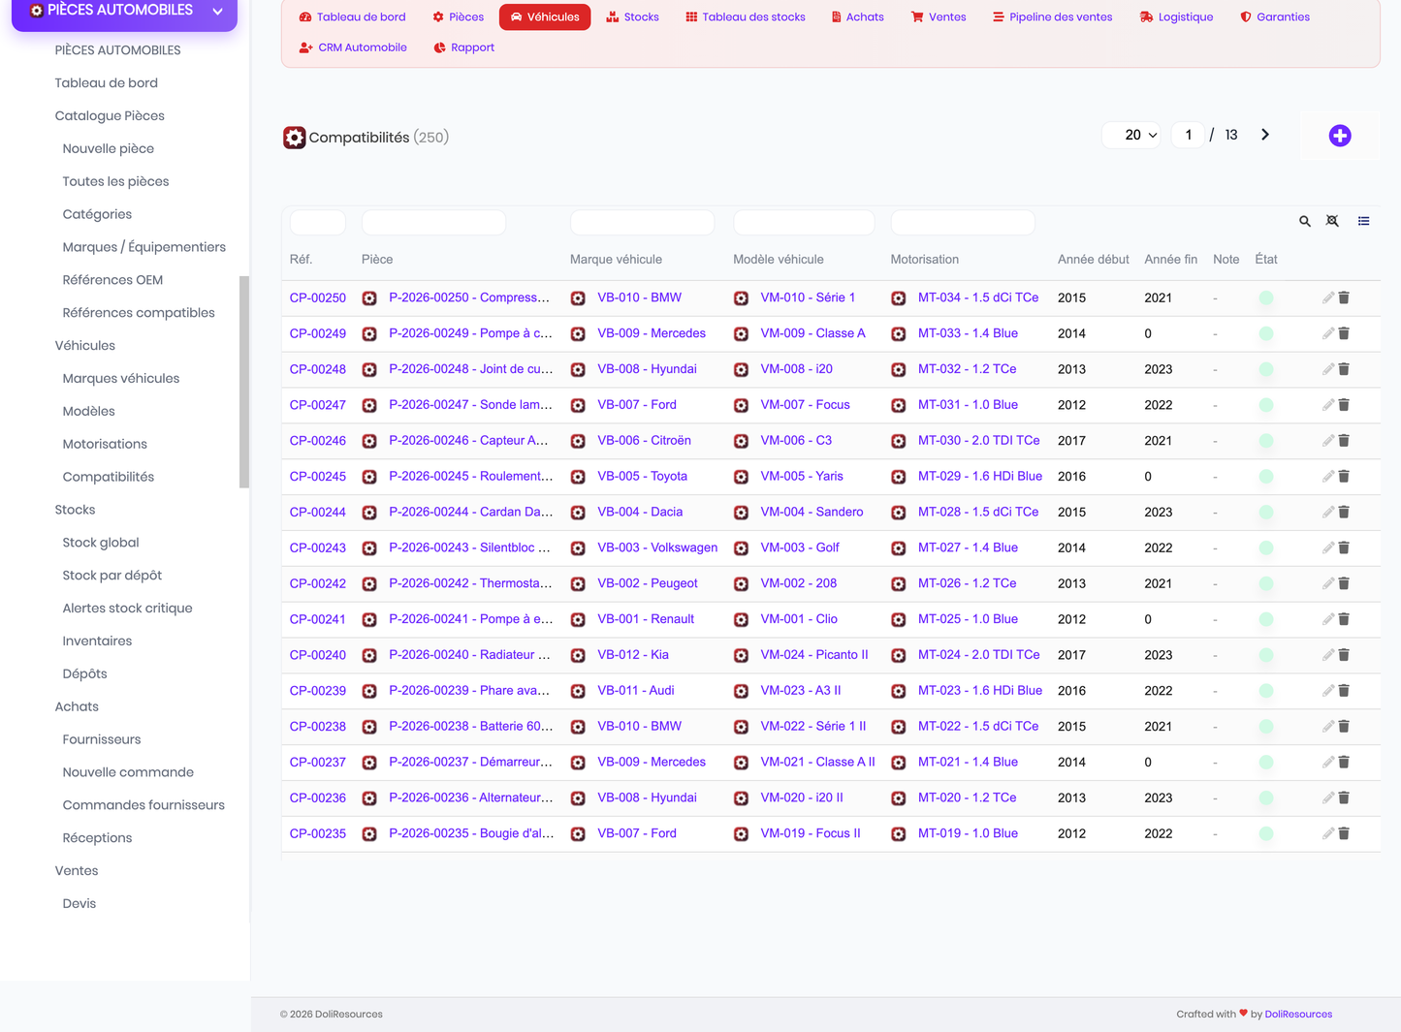1401x1032 pixels.
Task: Toggle the status indicator for row CP-00241
Action: (x=1266, y=619)
